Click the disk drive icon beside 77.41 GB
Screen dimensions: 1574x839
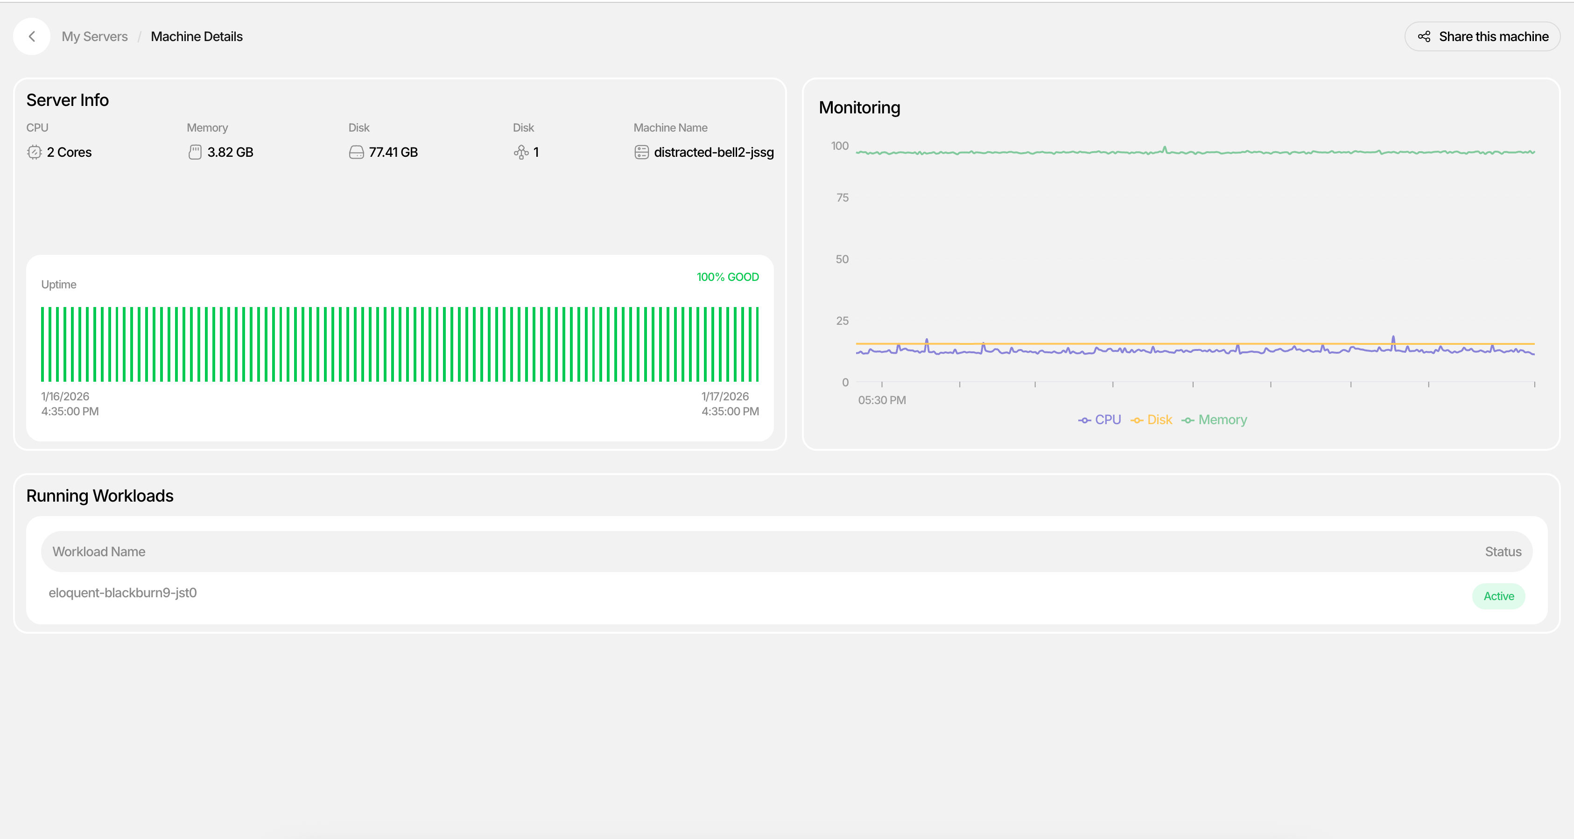coord(356,152)
